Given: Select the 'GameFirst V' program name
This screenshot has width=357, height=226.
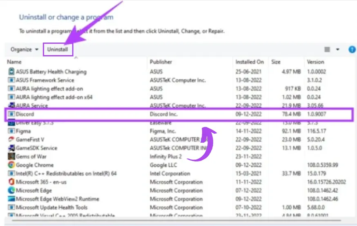Looking at the screenshot, I should (x=30, y=139).
